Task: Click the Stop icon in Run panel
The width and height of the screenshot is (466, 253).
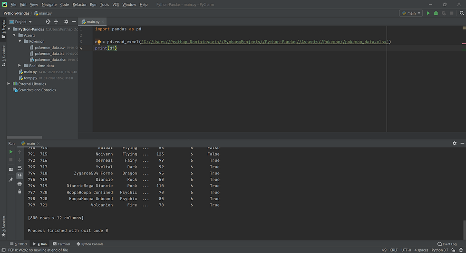Action: (x=10, y=160)
